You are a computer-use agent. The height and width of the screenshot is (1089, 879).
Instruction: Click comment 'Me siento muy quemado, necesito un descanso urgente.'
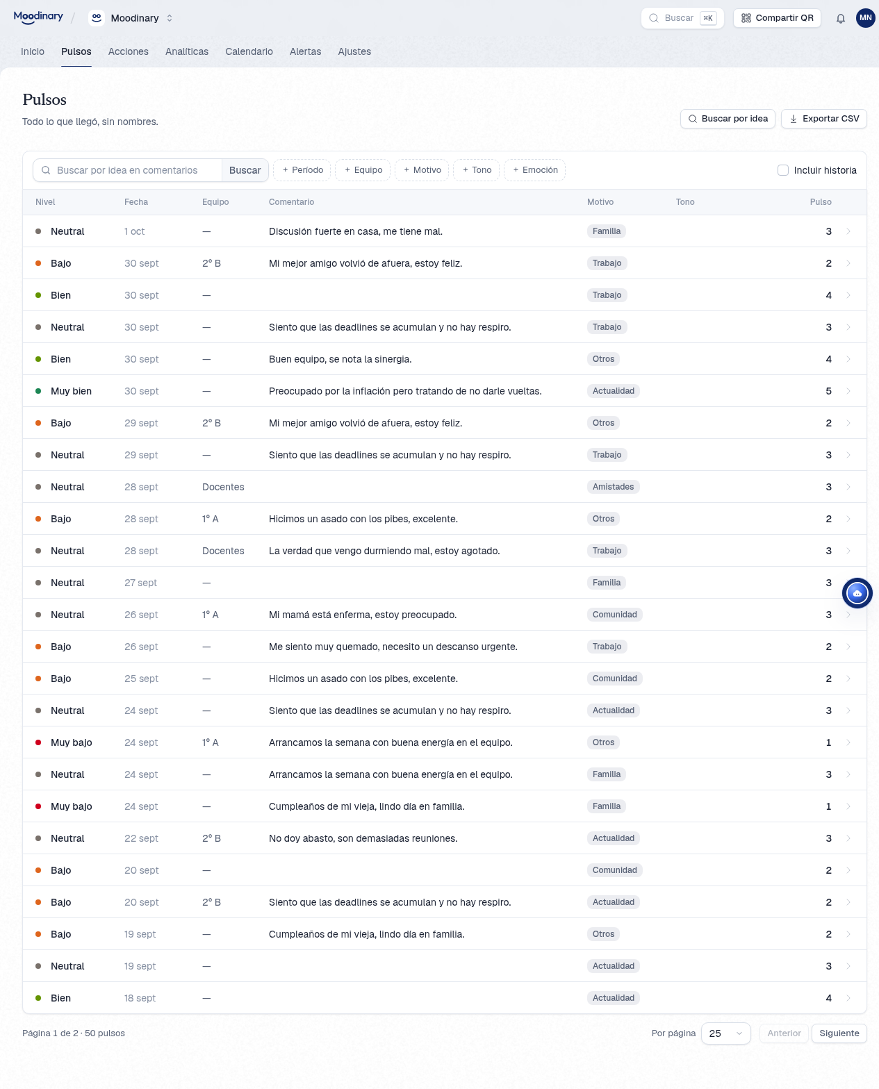point(393,647)
